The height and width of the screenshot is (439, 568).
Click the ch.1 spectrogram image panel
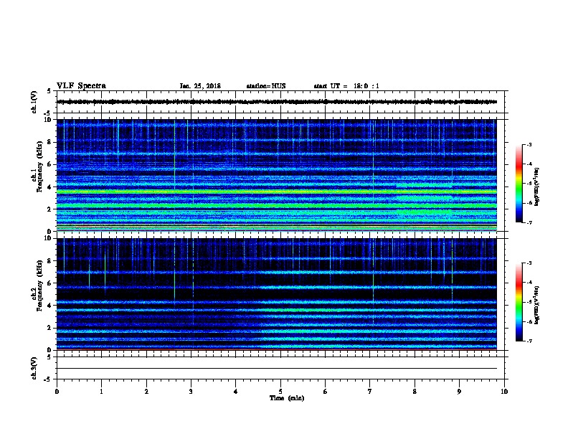pos(277,175)
